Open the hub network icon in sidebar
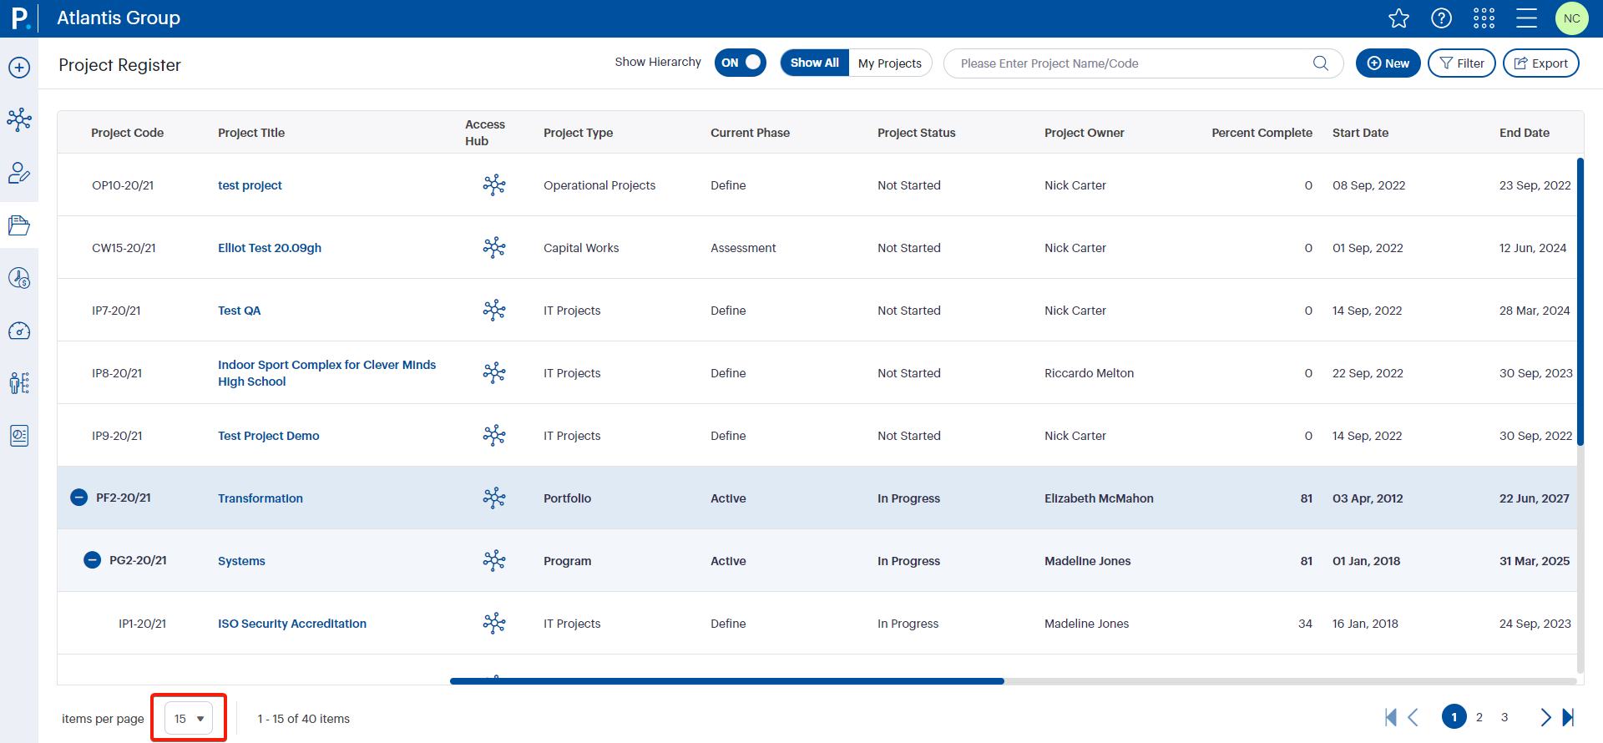This screenshot has width=1603, height=743. (19, 119)
